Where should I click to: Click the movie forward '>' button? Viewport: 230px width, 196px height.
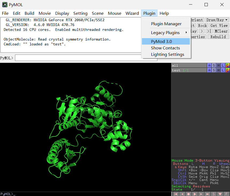[x=202, y=31]
